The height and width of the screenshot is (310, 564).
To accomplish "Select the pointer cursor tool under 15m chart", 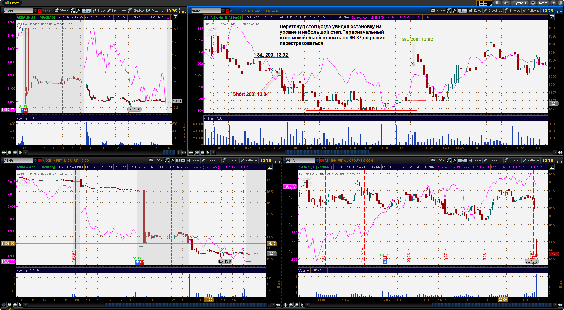I will click(x=20, y=305).
